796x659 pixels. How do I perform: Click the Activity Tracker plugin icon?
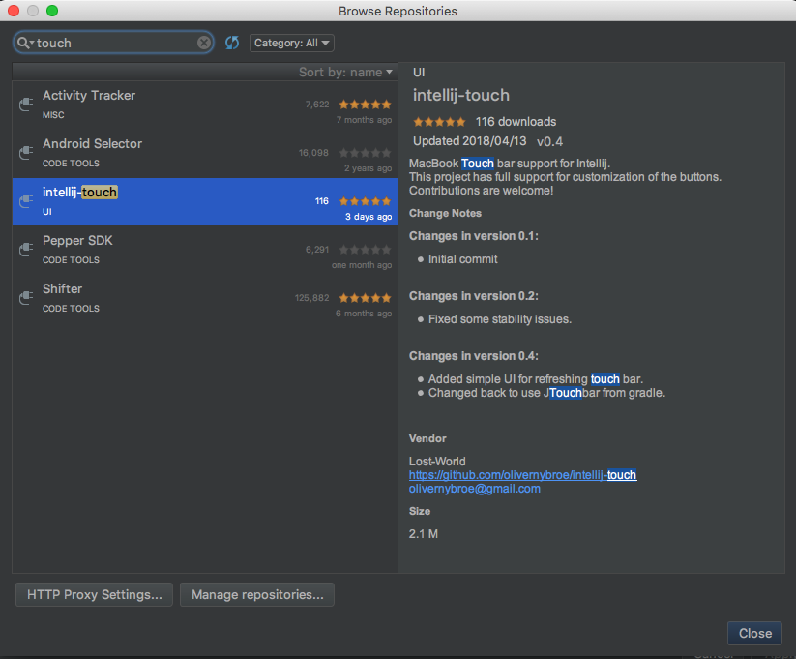[26, 105]
